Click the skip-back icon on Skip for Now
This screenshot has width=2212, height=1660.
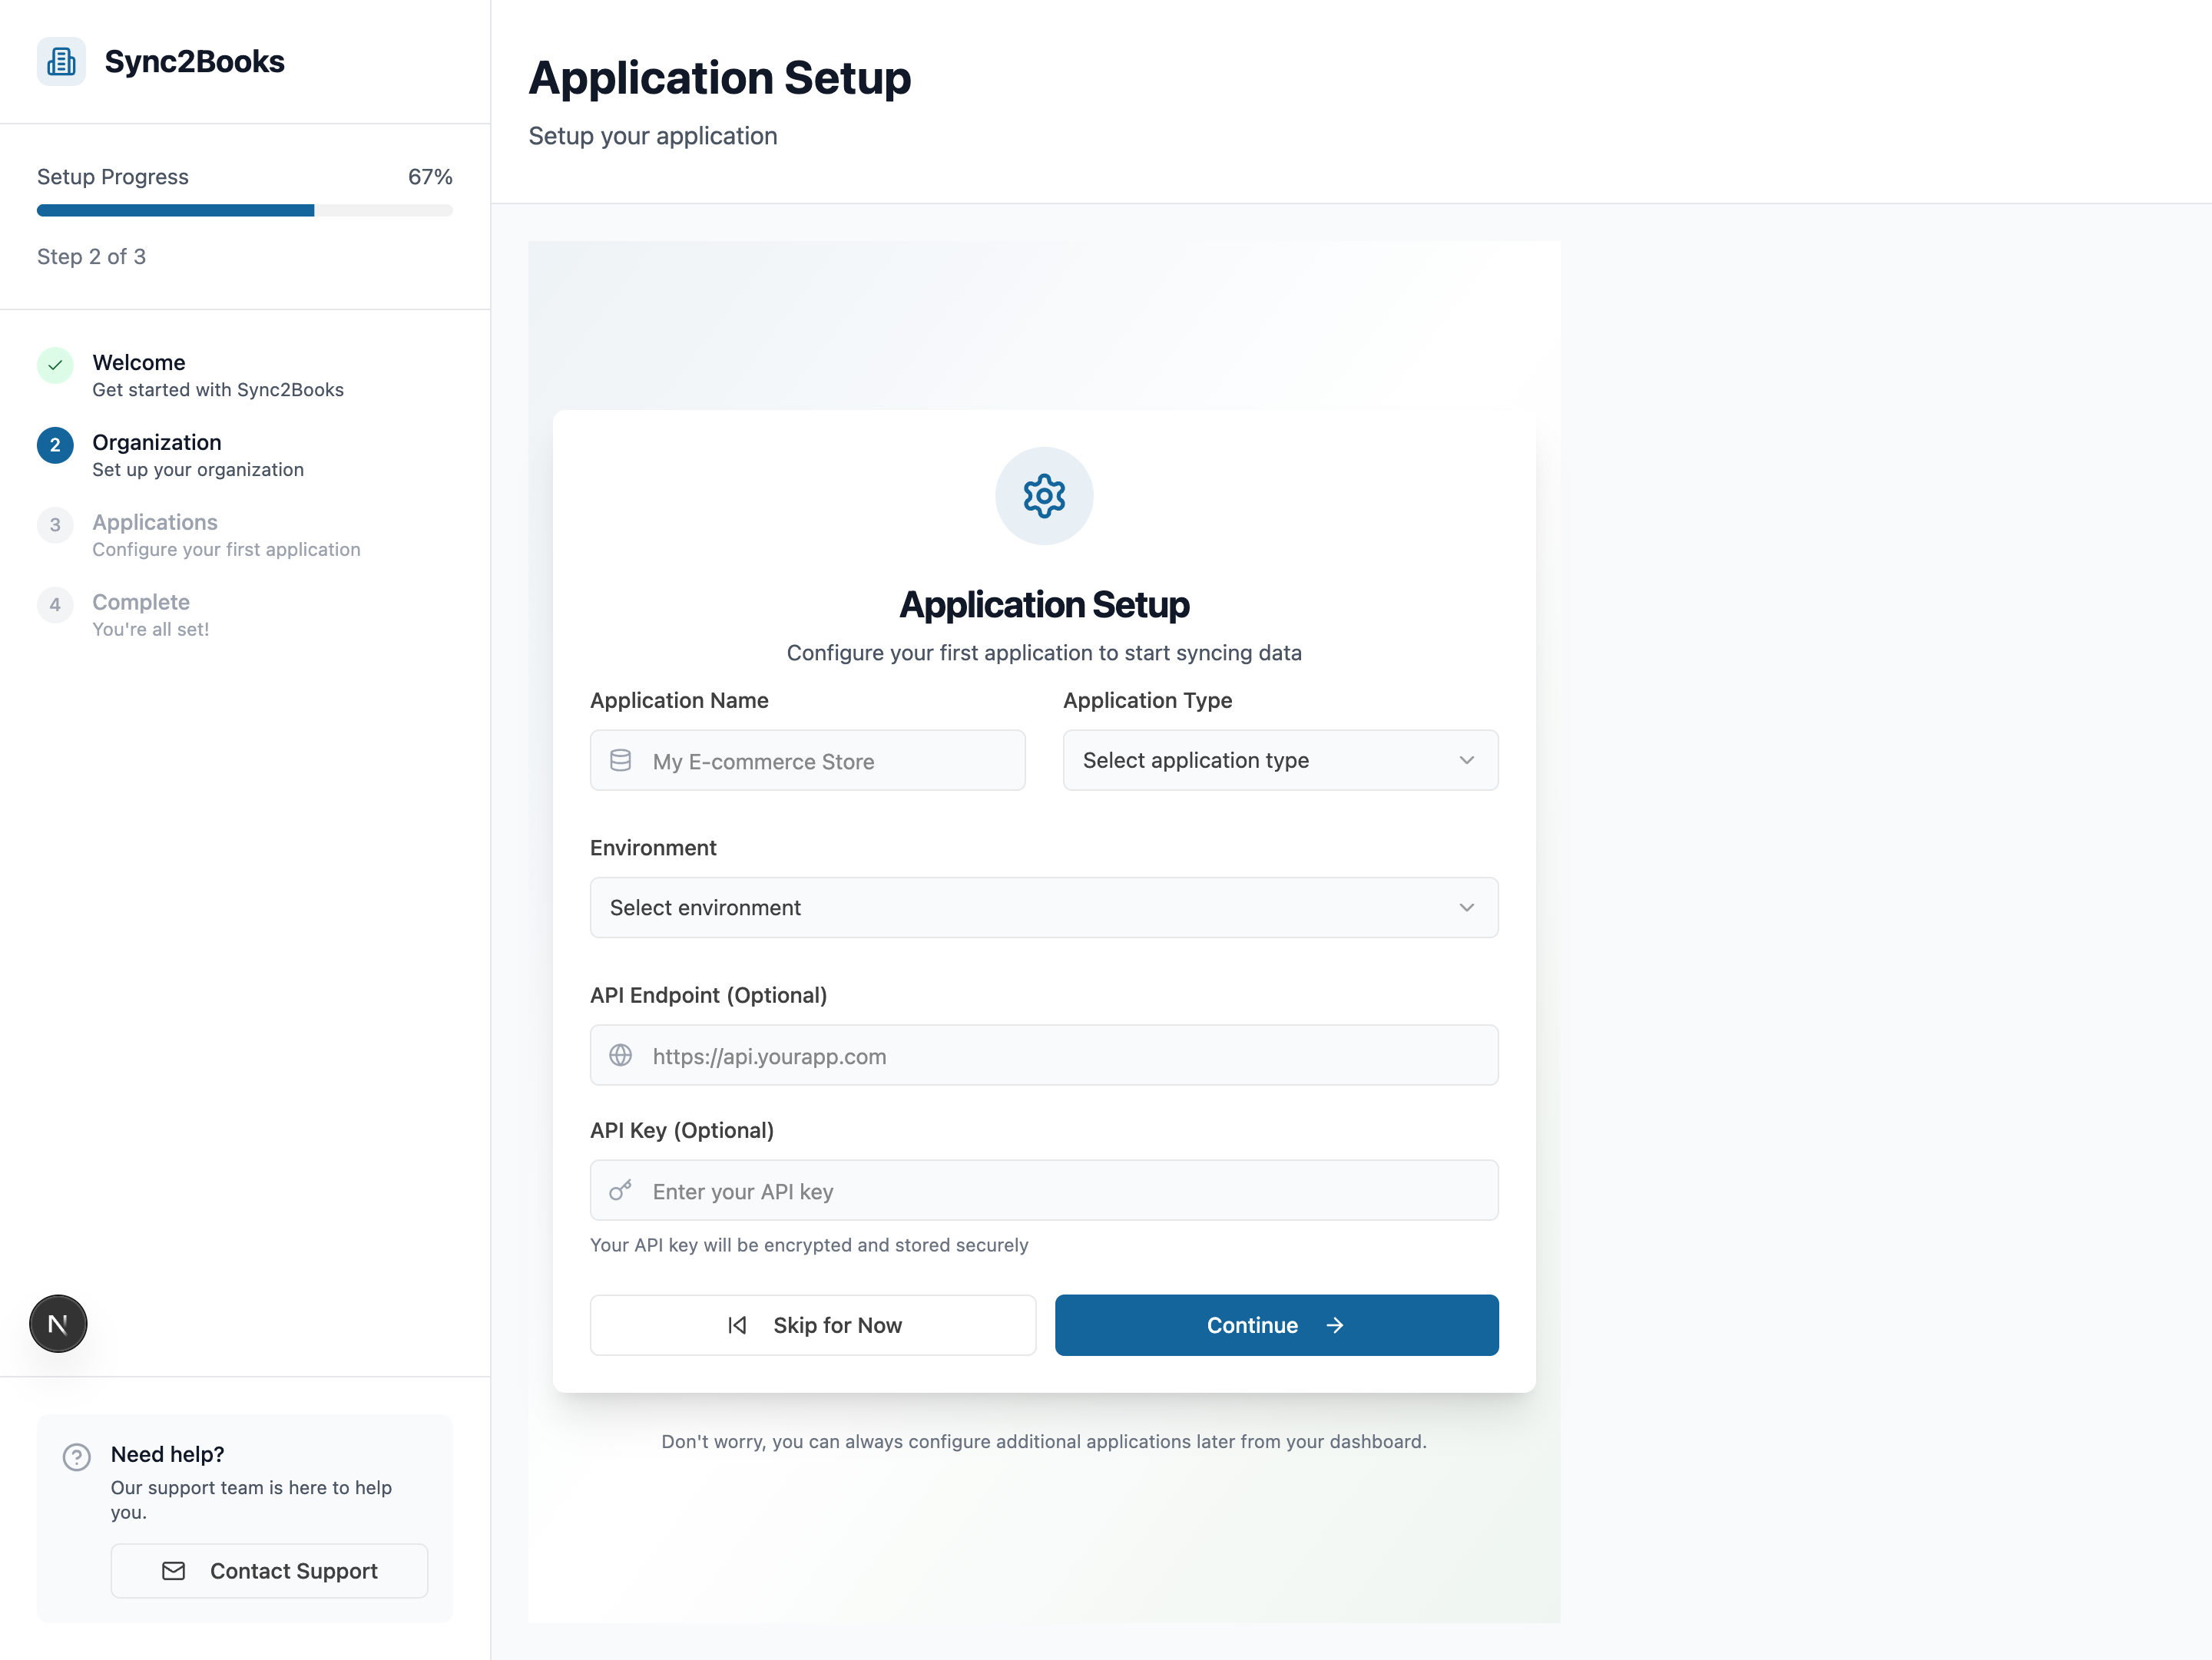coord(737,1325)
